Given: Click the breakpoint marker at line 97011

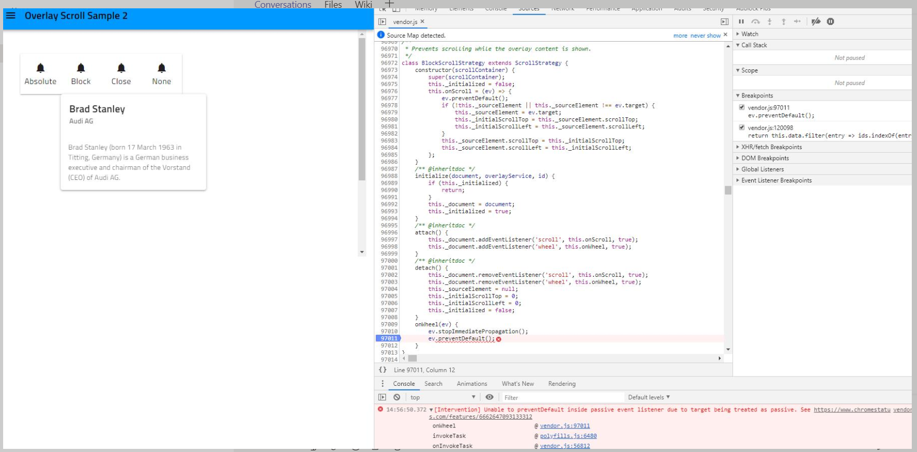Looking at the screenshot, I should 388,338.
